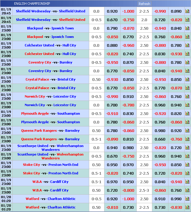Select -0.910 home odds for Plymouth Argyle
Screen dimensions: 191x212
pos(112,114)
